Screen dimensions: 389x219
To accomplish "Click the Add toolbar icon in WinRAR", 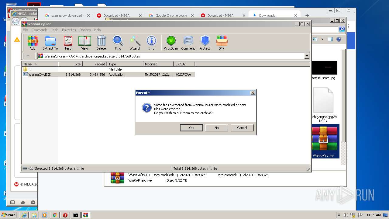I will coord(33,43).
